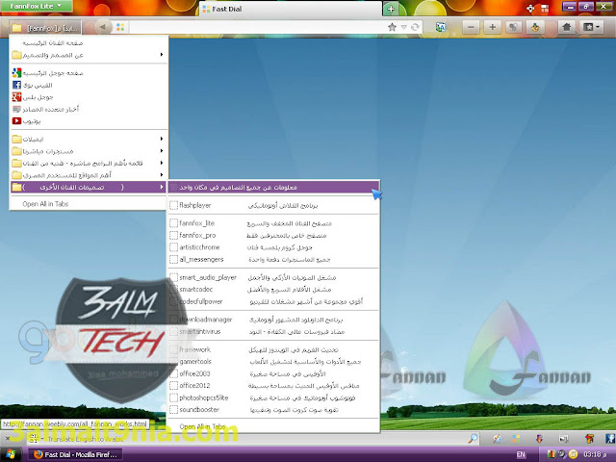The height and width of the screenshot is (462, 616).
Task: Click the Fast Dial site icon in address bar
Action: click(120, 27)
